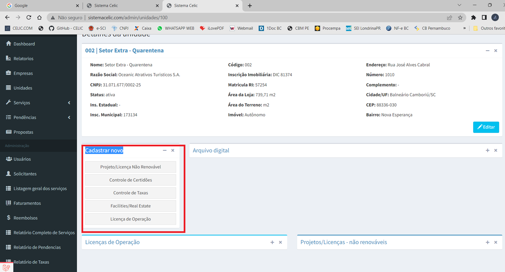Select the Unidades list icon
The image size is (505, 272).
[9, 88]
